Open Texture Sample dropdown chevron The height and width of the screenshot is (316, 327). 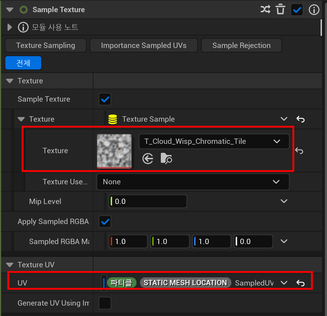(284, 119)
